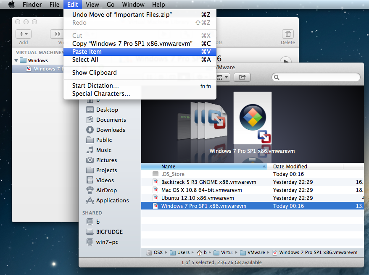The image size is (369, 275).
Task: Select the BIGFUDGE shared computer
Action: click(109, 231)
